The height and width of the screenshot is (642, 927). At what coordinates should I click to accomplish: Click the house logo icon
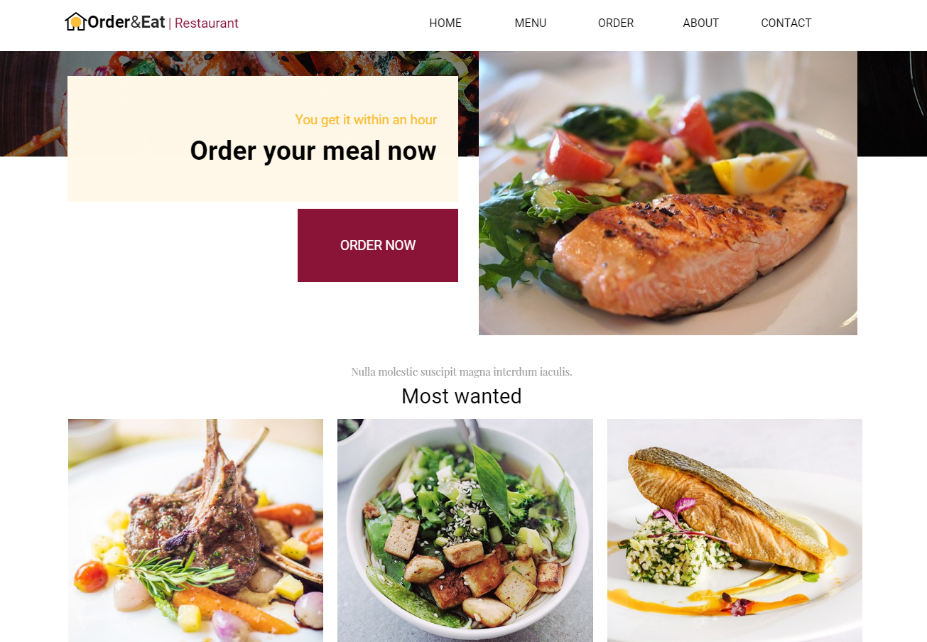tap(75, 22)
